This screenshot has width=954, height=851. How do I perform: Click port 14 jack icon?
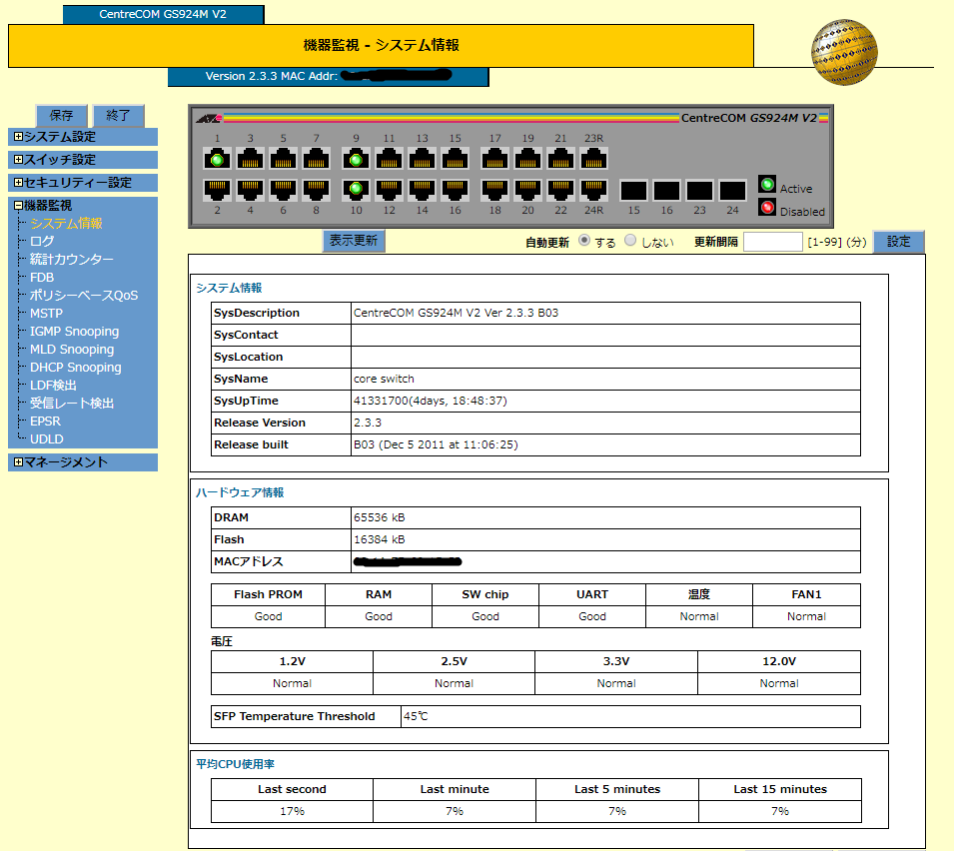point(422,190)
